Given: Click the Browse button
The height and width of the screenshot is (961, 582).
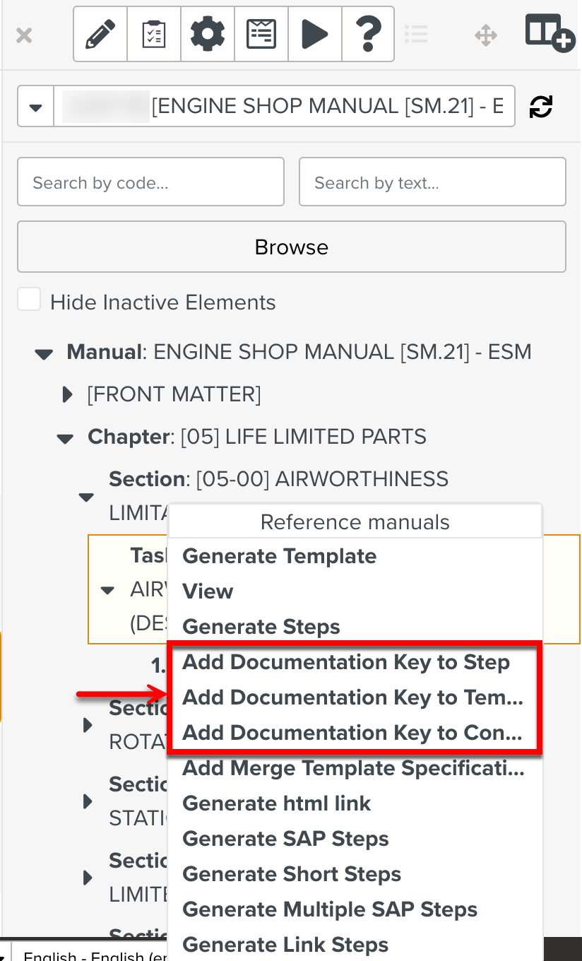Looking at the screenshot, I should [x=291, y=247].
